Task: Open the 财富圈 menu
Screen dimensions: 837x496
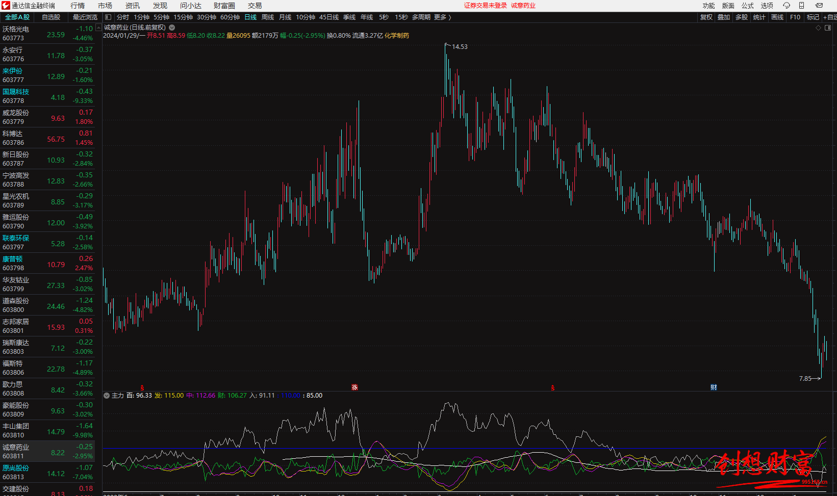Action: (224, 6)
